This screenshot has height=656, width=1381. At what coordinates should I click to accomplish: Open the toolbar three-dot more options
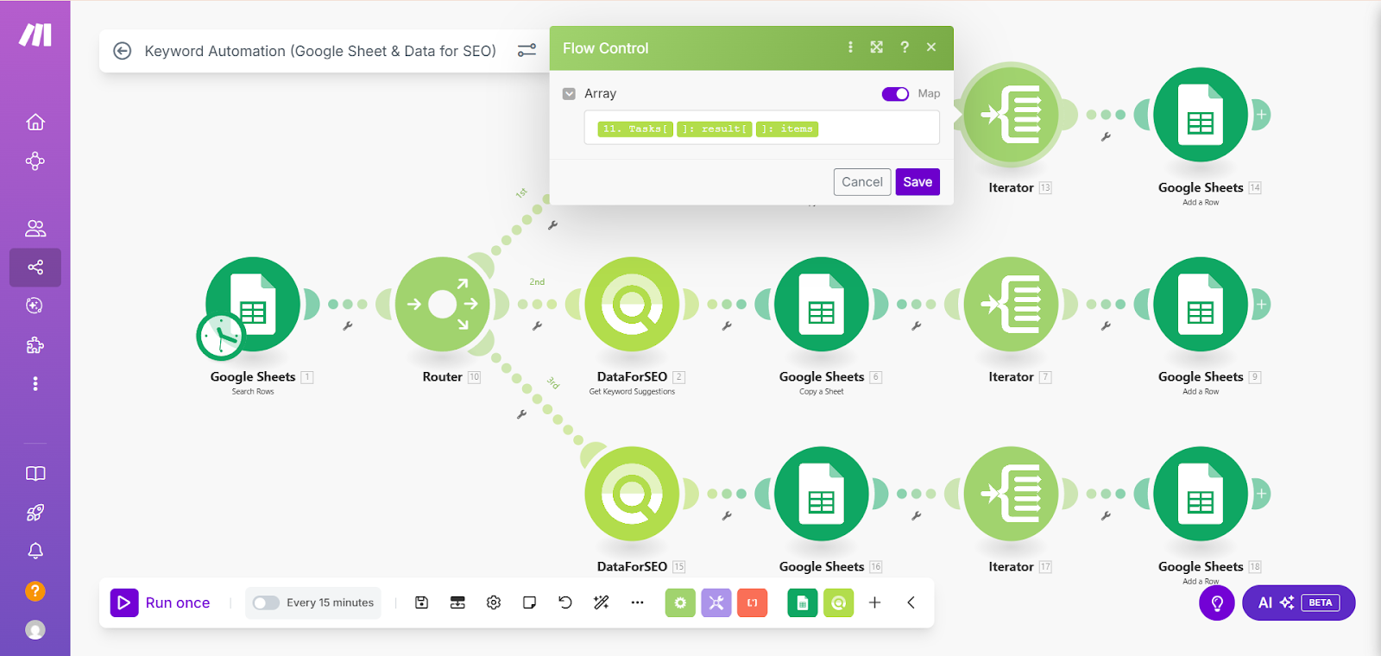[637, 602]
